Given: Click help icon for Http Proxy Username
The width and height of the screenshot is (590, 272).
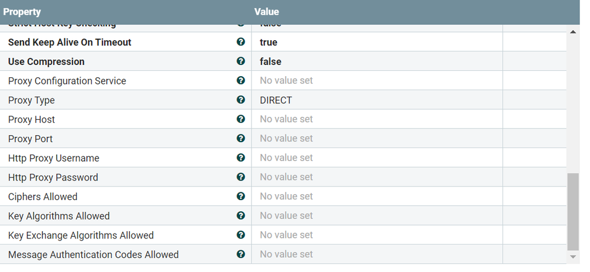Looking at the screenshot, I should point(241,158).
